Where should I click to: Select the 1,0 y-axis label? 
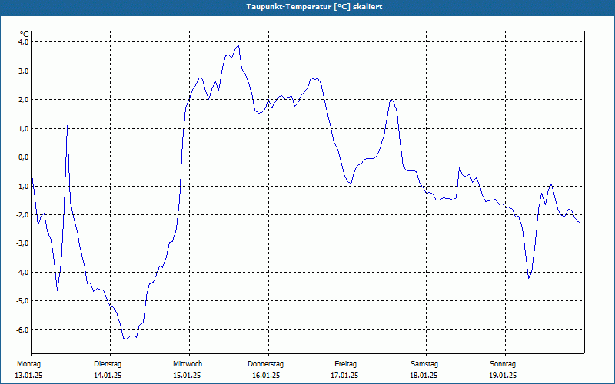click(22, 128)
